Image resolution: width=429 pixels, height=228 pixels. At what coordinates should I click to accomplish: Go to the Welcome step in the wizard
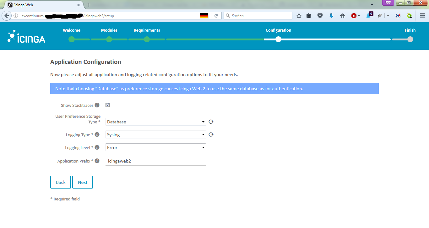(72, 30)
